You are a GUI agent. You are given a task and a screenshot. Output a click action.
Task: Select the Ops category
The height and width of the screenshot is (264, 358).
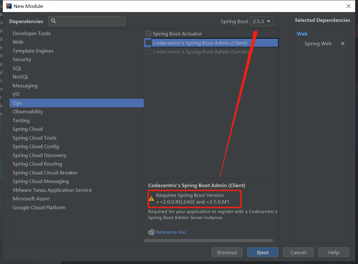tap(76, 103)
